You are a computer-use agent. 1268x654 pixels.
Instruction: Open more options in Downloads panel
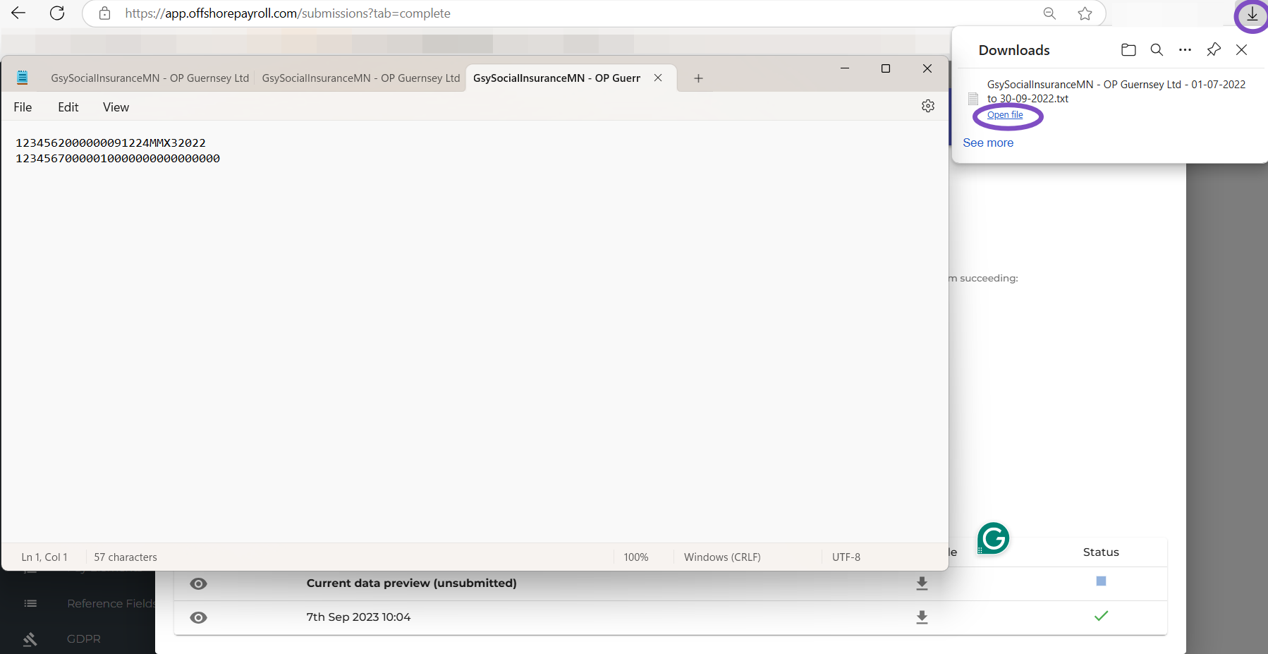tap(1185, 49)
